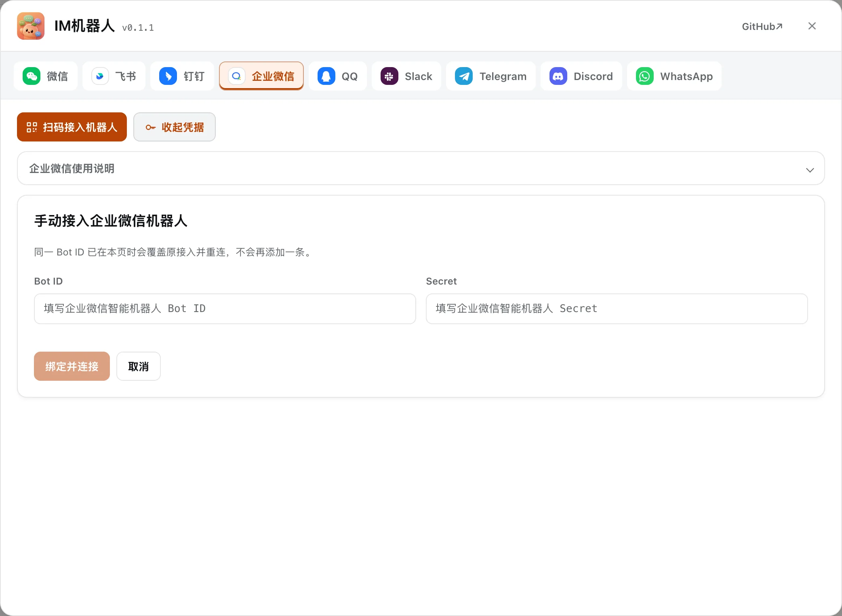
Task: Open the GitHub link
Action: 762,27
